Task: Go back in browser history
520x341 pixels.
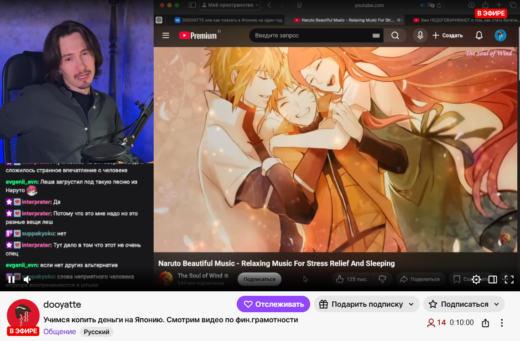Action: click(269, 5)
